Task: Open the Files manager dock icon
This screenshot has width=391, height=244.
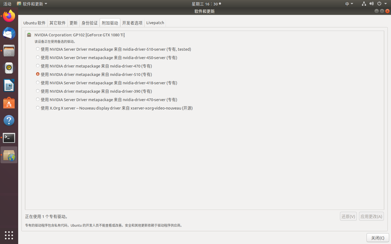Action: (9, 51)
